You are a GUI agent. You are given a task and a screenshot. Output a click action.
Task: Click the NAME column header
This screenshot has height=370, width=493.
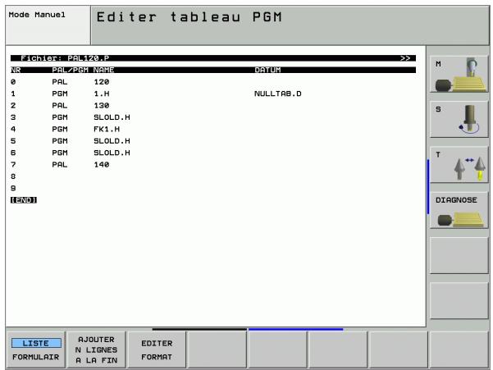103,70
